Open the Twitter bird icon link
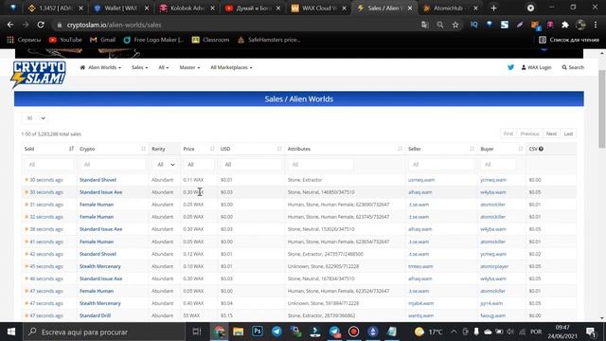The width and height of the screenshot is (606, 341). [510, 67]
